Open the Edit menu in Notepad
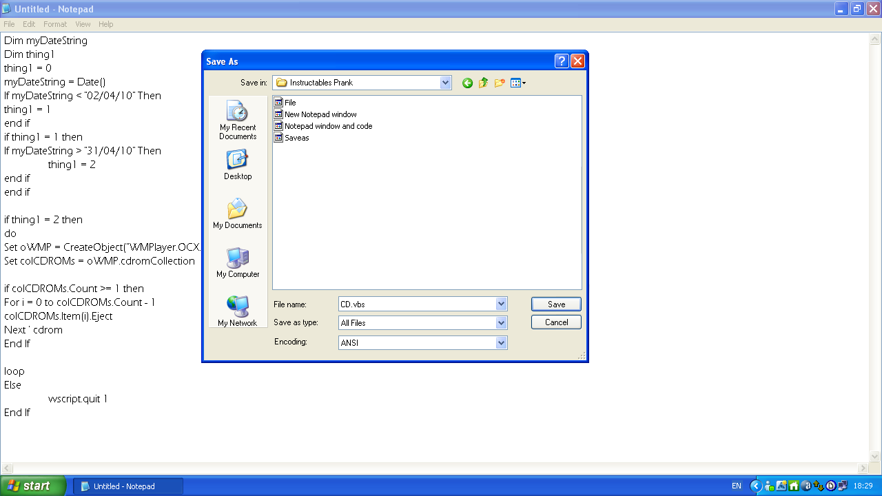882x496 pixels. coord(28,24)
